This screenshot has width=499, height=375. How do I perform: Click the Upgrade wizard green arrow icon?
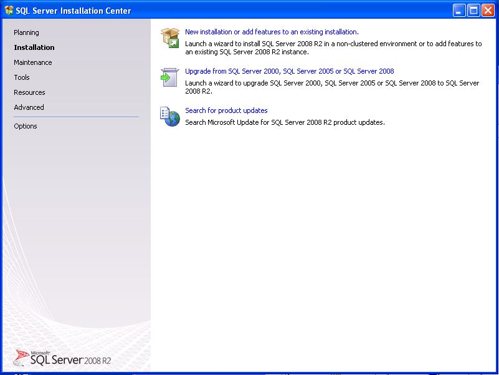(169, 77)
